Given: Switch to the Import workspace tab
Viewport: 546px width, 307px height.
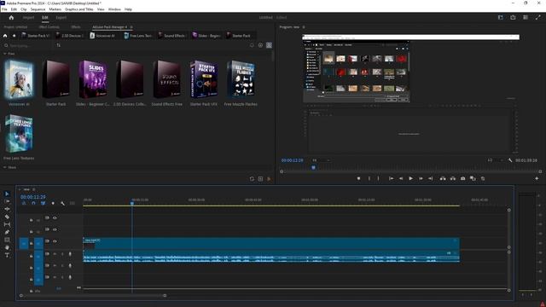Looking at the screenshot, I should pos(28,17).
